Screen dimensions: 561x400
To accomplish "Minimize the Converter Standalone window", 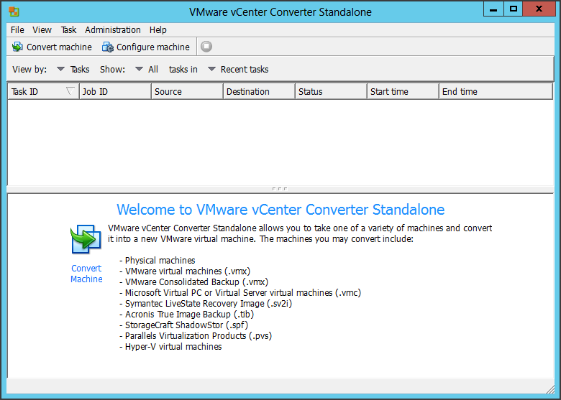I will click(x=493, y=9).
